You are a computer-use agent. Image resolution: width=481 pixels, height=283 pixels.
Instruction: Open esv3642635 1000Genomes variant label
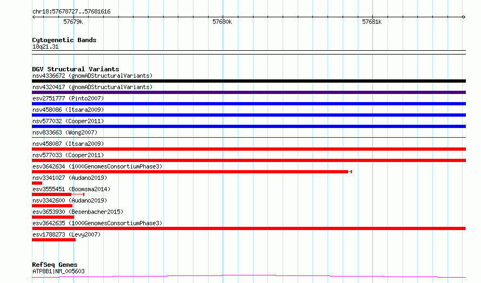[97, 223]
